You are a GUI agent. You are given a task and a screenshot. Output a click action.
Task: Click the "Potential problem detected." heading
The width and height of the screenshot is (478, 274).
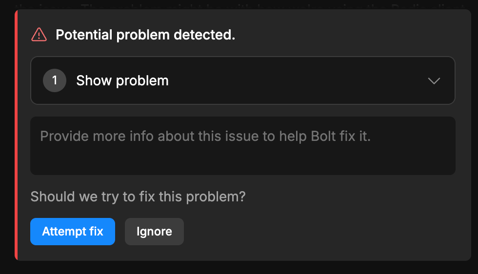coord(145,35)
